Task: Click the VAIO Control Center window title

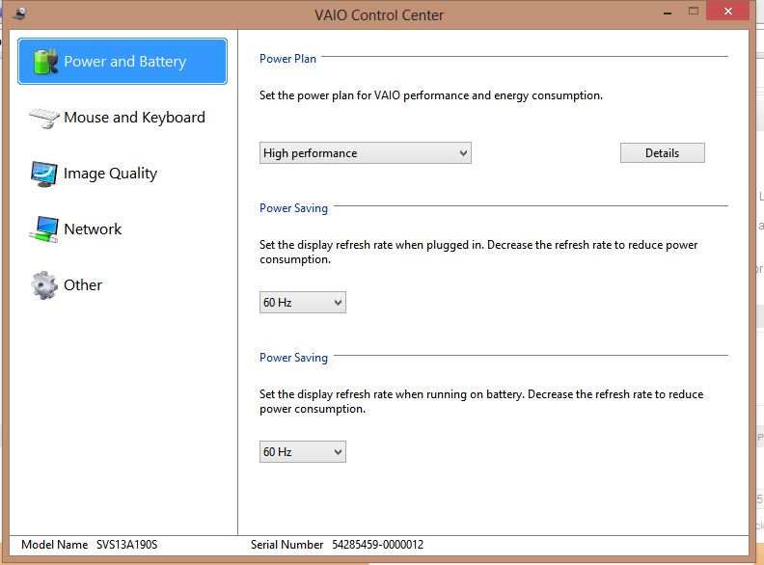Action: pyautogui.click(x=379, y=15)
